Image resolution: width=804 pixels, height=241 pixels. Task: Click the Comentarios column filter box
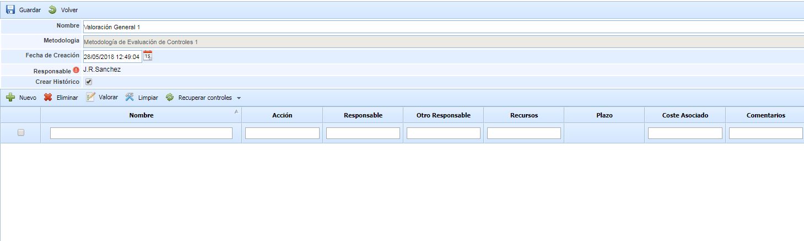pos(765,133)
